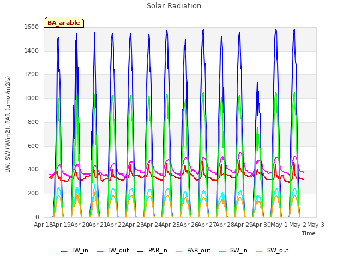Click the May 3 x-axis date label
Viewport: 349px width, 261px height.
pos(316,225)
